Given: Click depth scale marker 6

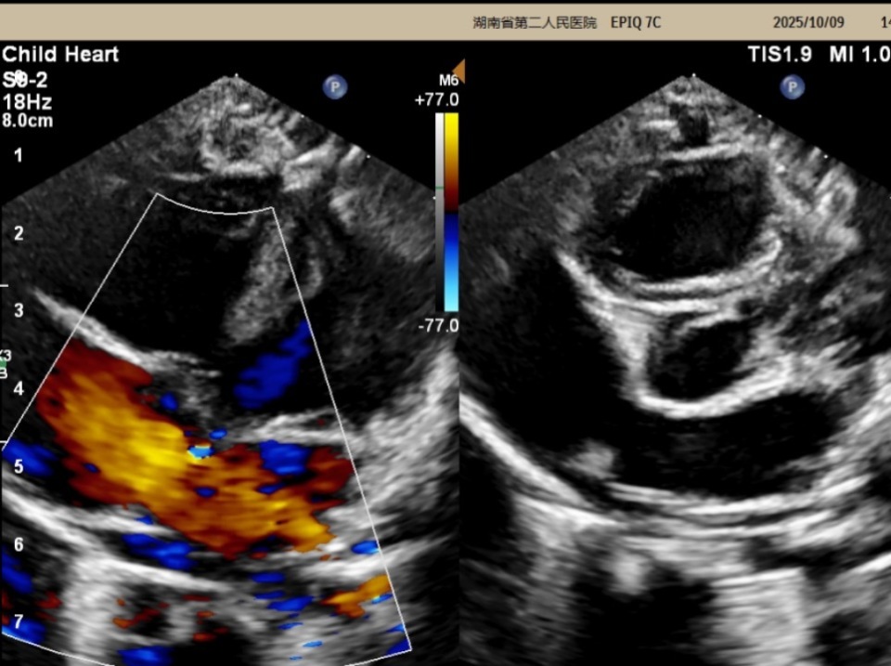Looking at the screenshot, I should (x=19, y=545).
